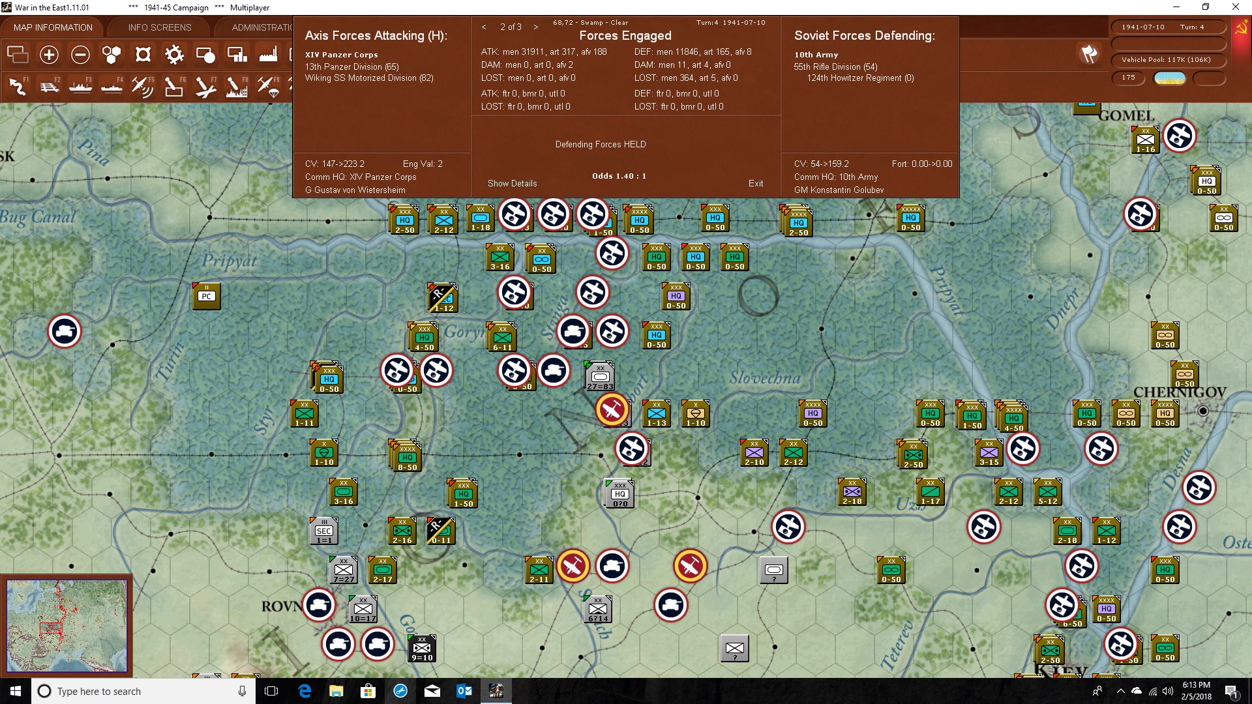Click the 1941-07-10 Turn: 4 status field

1167,27
